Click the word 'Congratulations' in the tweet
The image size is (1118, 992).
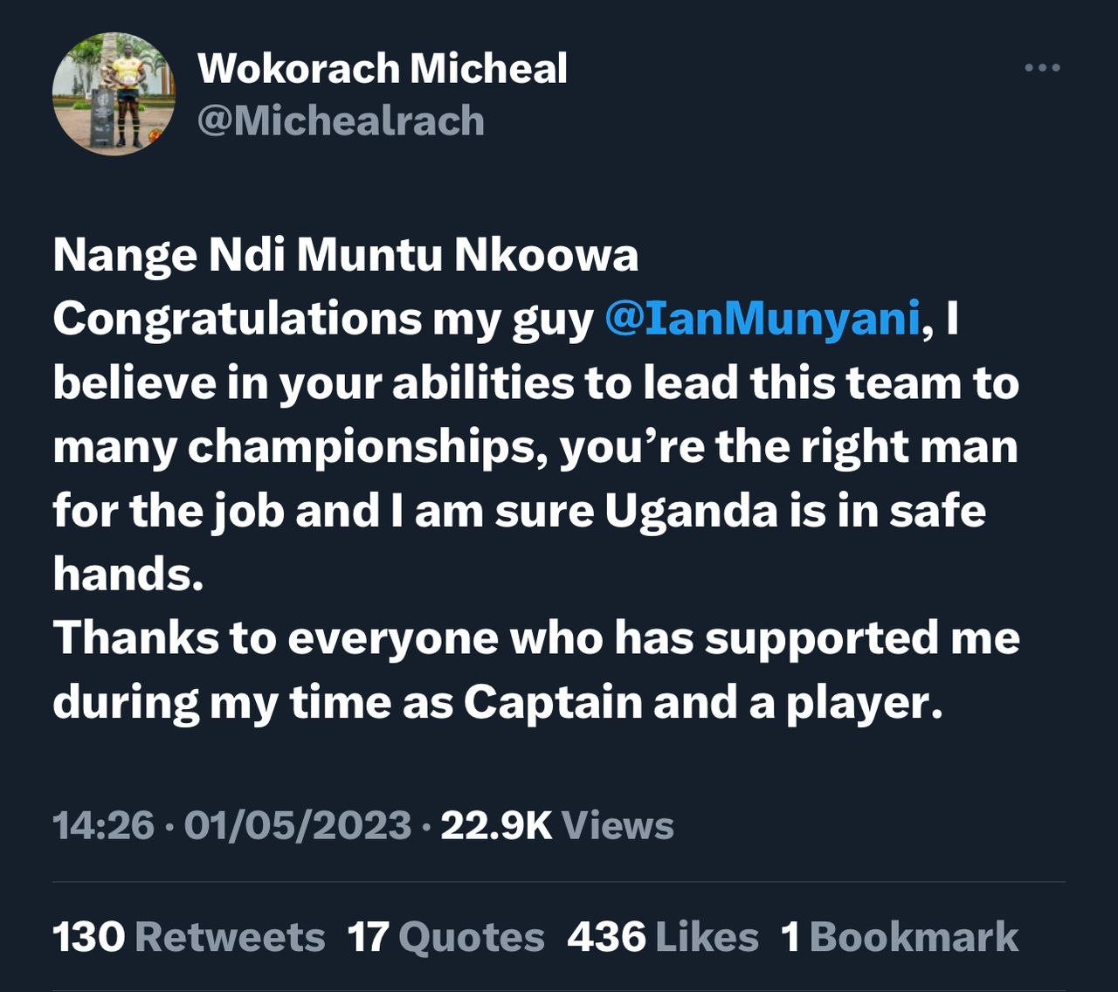click(238, 319)
